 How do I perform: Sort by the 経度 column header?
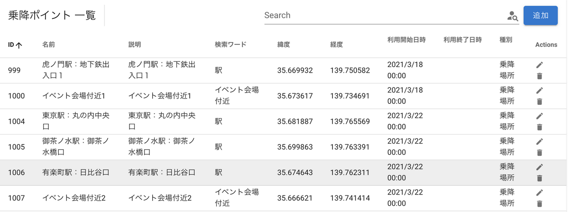(x=337, y=45)
